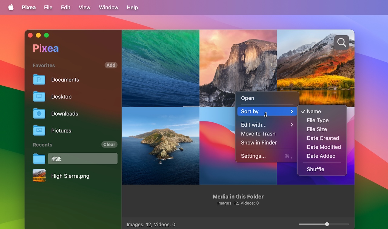Click the Clear recents button
The image size is (388, 229).
point(109,145)
